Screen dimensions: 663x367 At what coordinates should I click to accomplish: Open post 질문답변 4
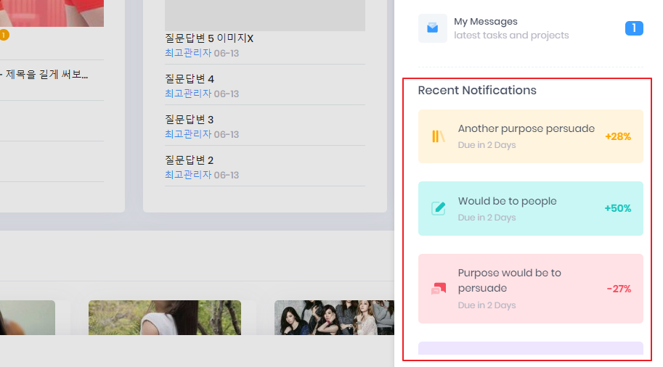[190, 79]
